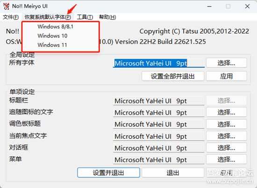Screen dimensions: 257x188
Task: Click 选择... for 追随图标的文字
Action: click(226, 112)
